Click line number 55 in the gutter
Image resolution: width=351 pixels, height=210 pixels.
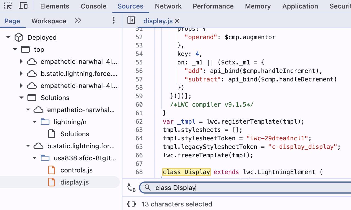pyautogui.click(x=139, y=62)
